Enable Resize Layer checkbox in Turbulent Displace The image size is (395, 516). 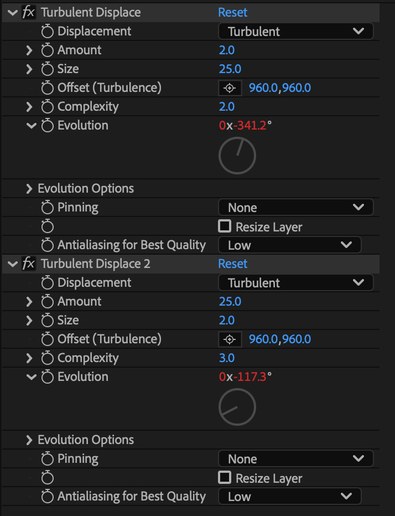coord(225,226)
